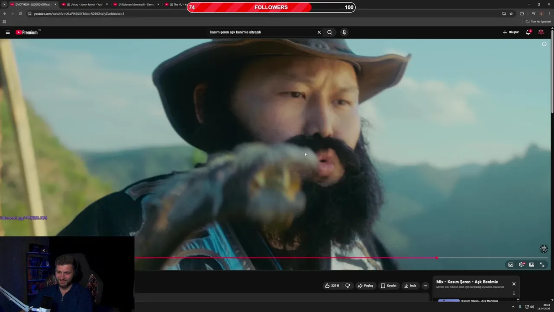Open Chrome three-dot menu
This screenshot has width=554, height=312.
tap(549, 13)
